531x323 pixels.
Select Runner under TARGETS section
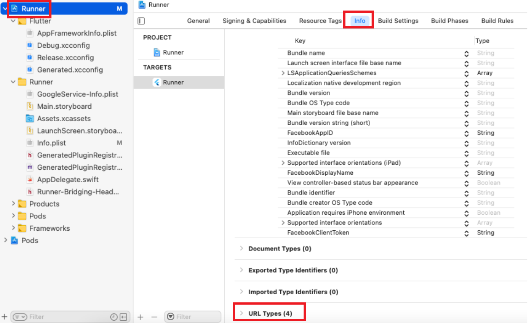[x=179, y=82]
